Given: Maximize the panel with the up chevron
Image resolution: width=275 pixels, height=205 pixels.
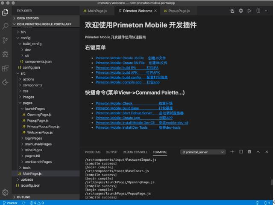Looking at the screenshot, I should (258, 152).
